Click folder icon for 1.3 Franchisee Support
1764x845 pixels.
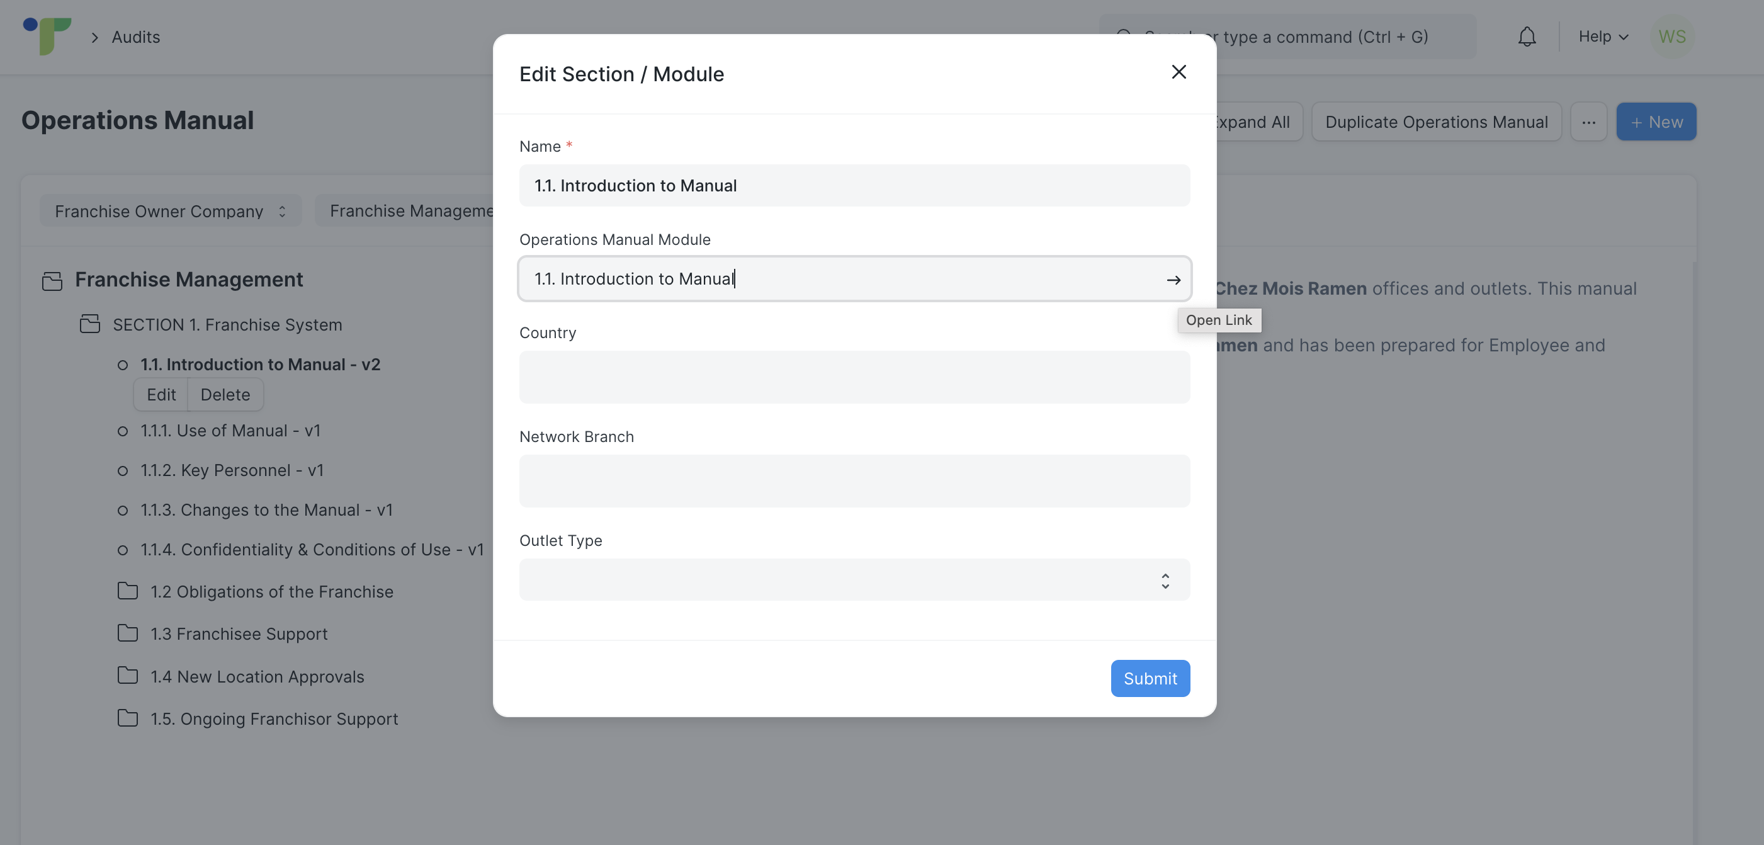tap(127, 633)
